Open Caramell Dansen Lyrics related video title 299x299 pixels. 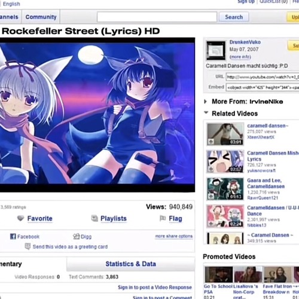point(273,156)
